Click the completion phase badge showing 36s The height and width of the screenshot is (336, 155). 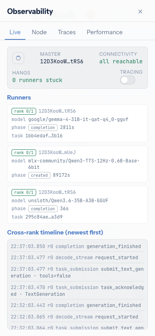43,209
